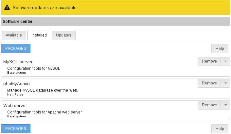Expand dropdown arrow next to MySQL server Remove
231x134 pixels.
(225, 61)
